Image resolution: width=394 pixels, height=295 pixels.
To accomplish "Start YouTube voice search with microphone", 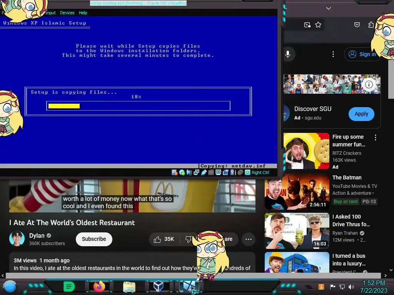I will (288, 54).
